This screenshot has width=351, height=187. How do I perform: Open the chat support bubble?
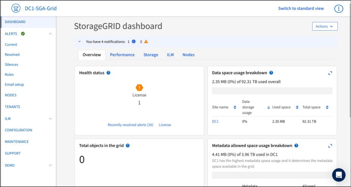(x=338, y=175)
